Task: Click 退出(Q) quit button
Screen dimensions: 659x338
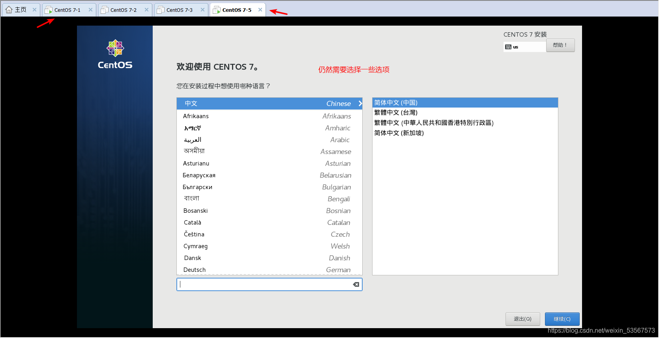Action: (522, 319)
